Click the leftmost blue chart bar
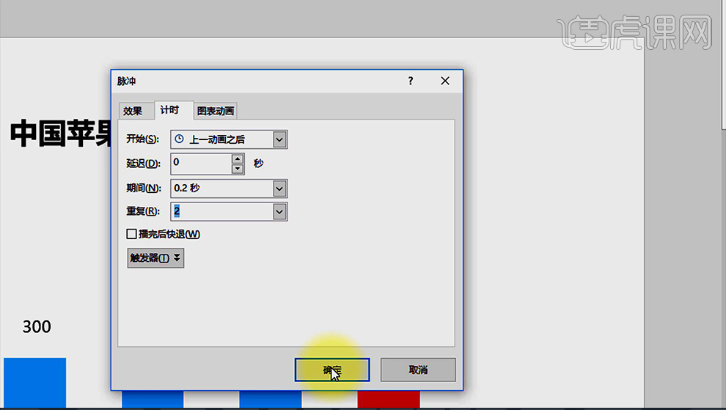The image size is (726, 410). (x=34, y=382)
